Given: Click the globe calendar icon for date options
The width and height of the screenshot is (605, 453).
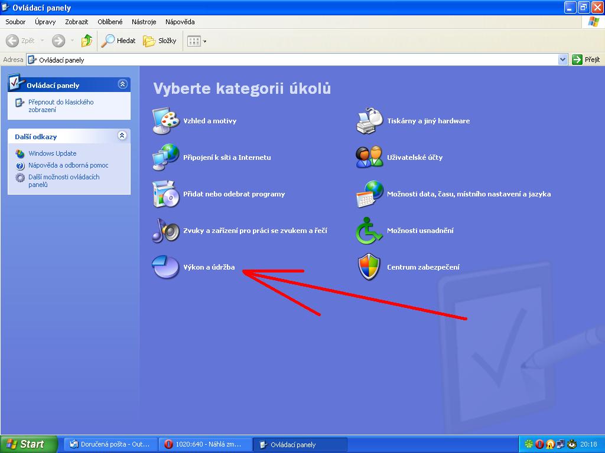Looking at the screenshot, I should 370,193.
